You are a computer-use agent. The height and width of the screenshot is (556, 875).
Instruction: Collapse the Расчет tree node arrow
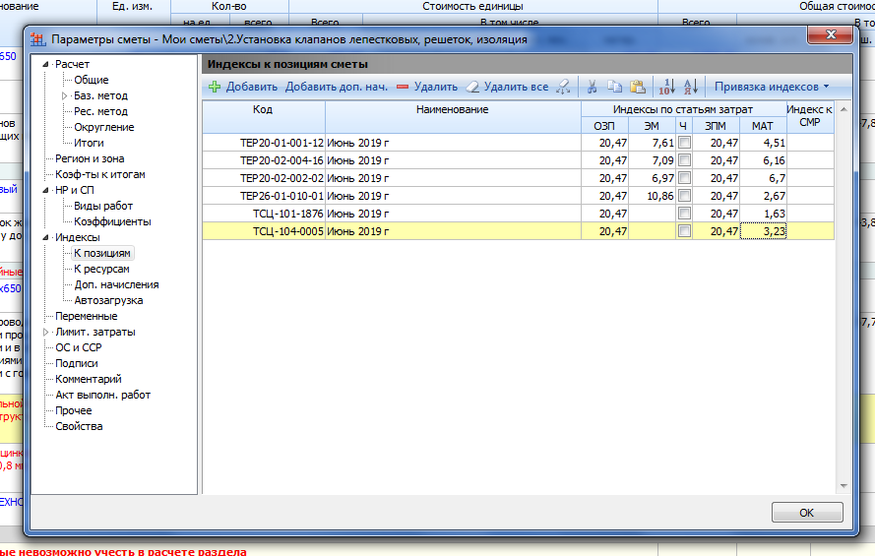coord(46,64)
